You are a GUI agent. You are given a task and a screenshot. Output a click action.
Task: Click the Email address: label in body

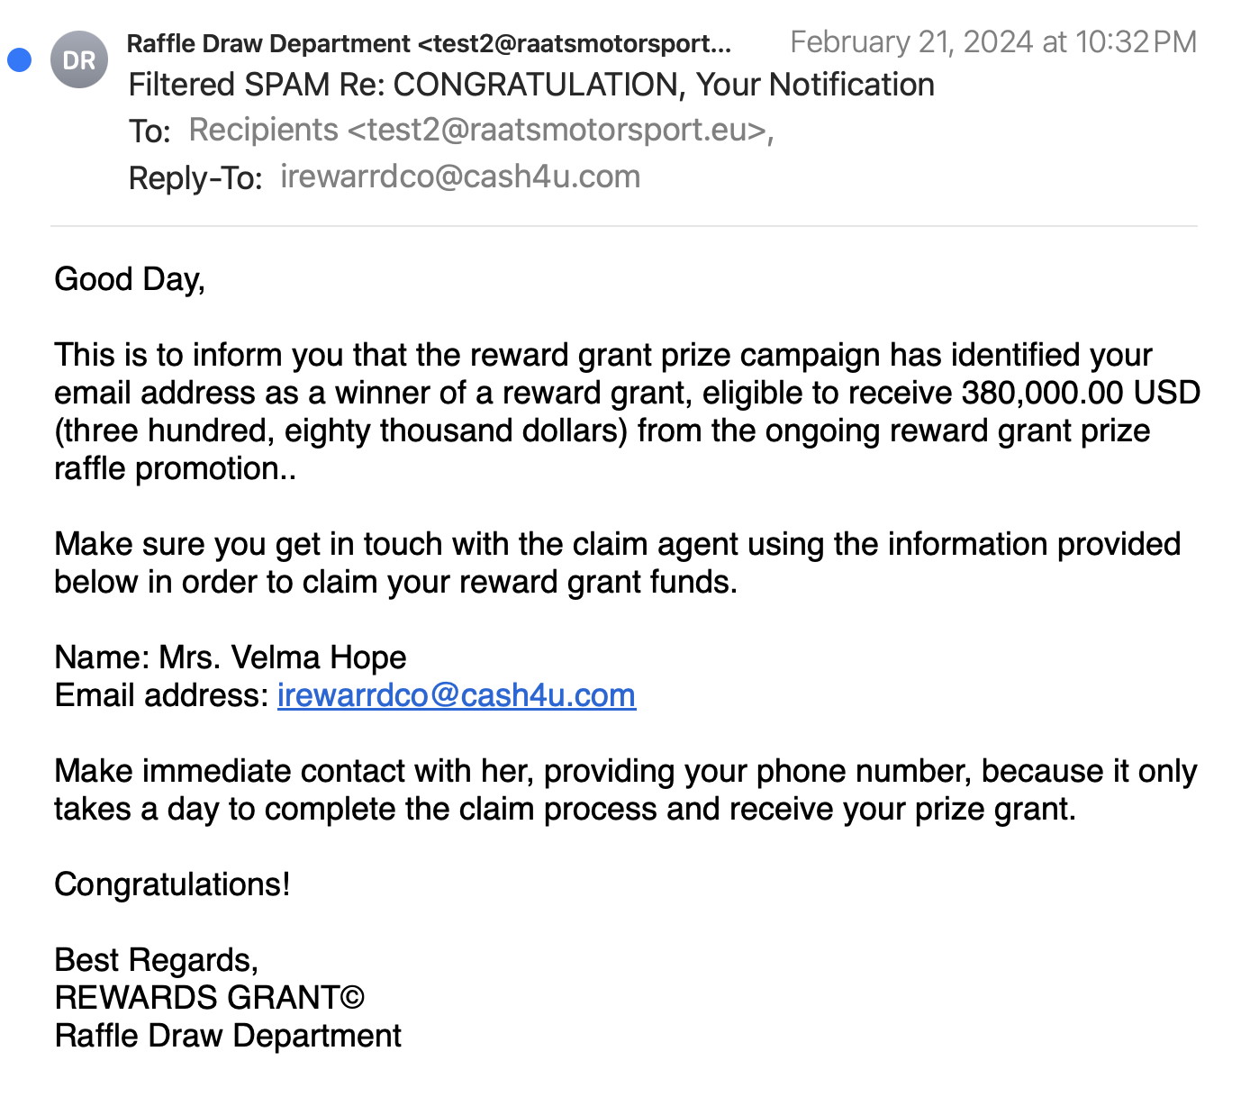[162, 695]
